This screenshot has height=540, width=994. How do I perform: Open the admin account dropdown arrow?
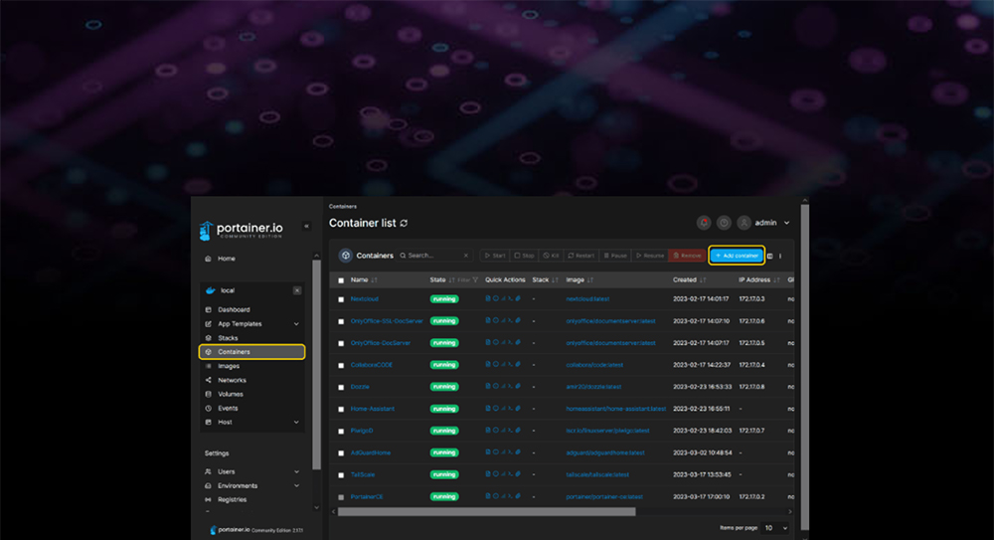[x=786, y=224]
